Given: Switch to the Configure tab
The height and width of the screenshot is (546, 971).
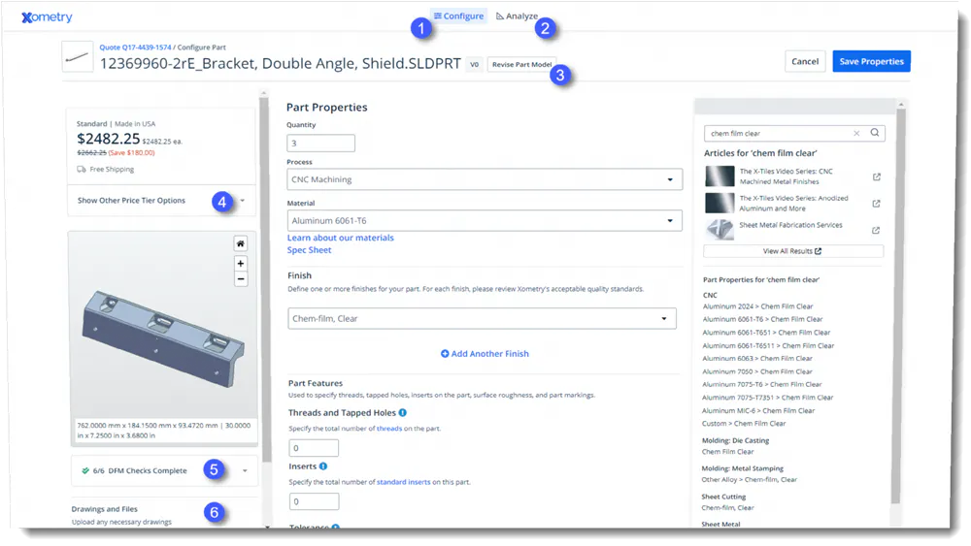Looking at the screenshot, I should click(459, 16).
